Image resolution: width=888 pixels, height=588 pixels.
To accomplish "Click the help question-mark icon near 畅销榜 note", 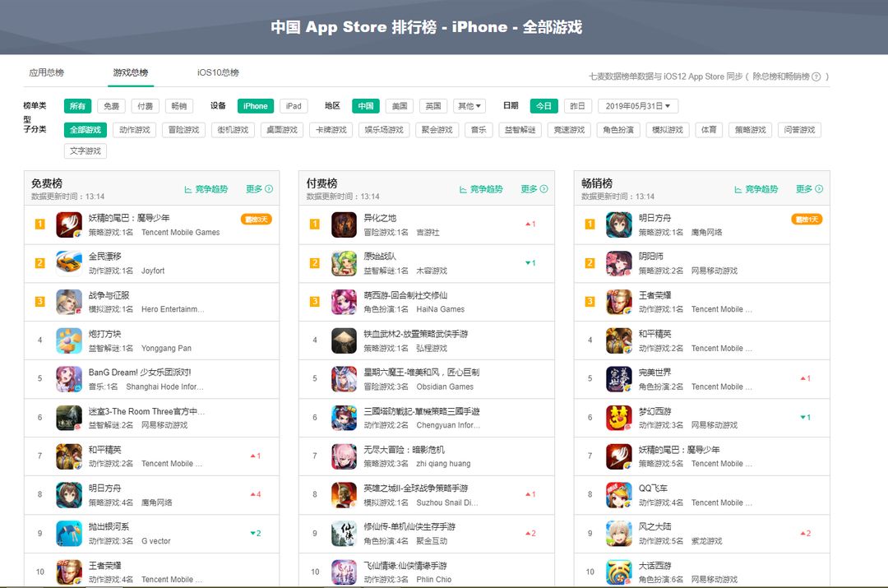I will (816, 76).
